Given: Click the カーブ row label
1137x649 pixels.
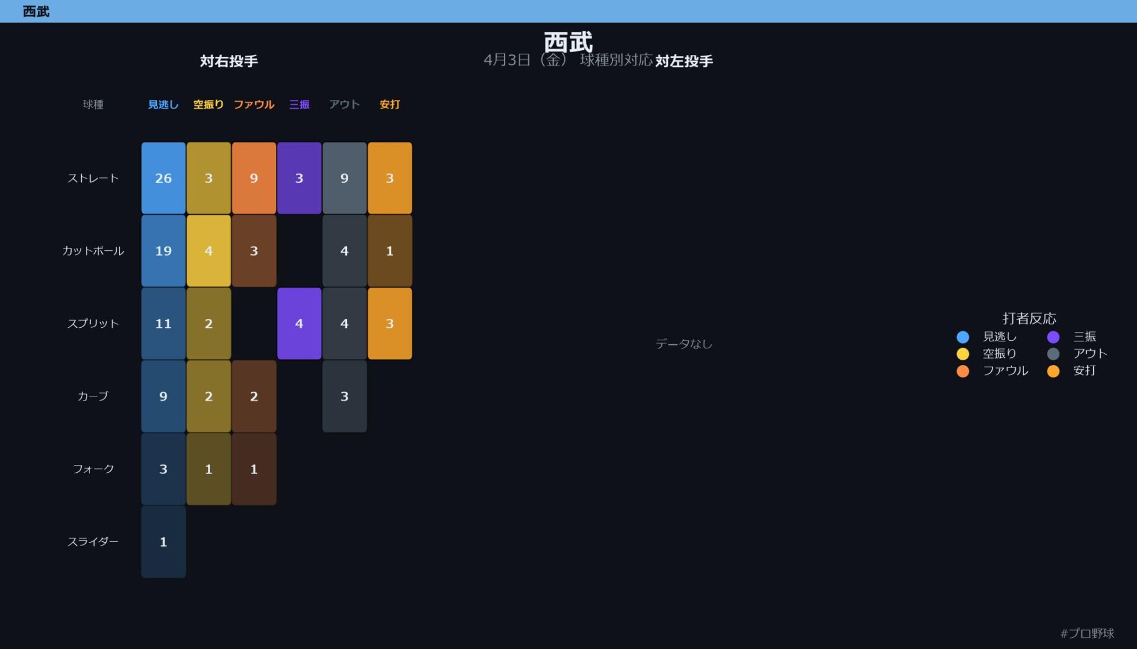Looking at the screenshot, I should [x=93, y=396].
